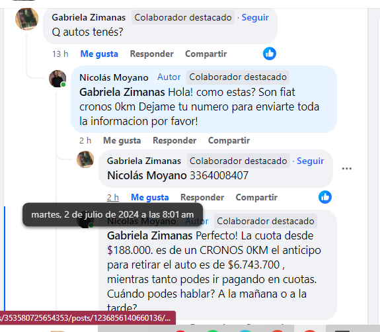Click Compartir under the 3364008407 comment
The width and height of the screenshot is (380, 332).
[x=256, y=197]
